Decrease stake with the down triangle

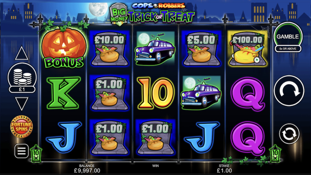pos(22,104)
